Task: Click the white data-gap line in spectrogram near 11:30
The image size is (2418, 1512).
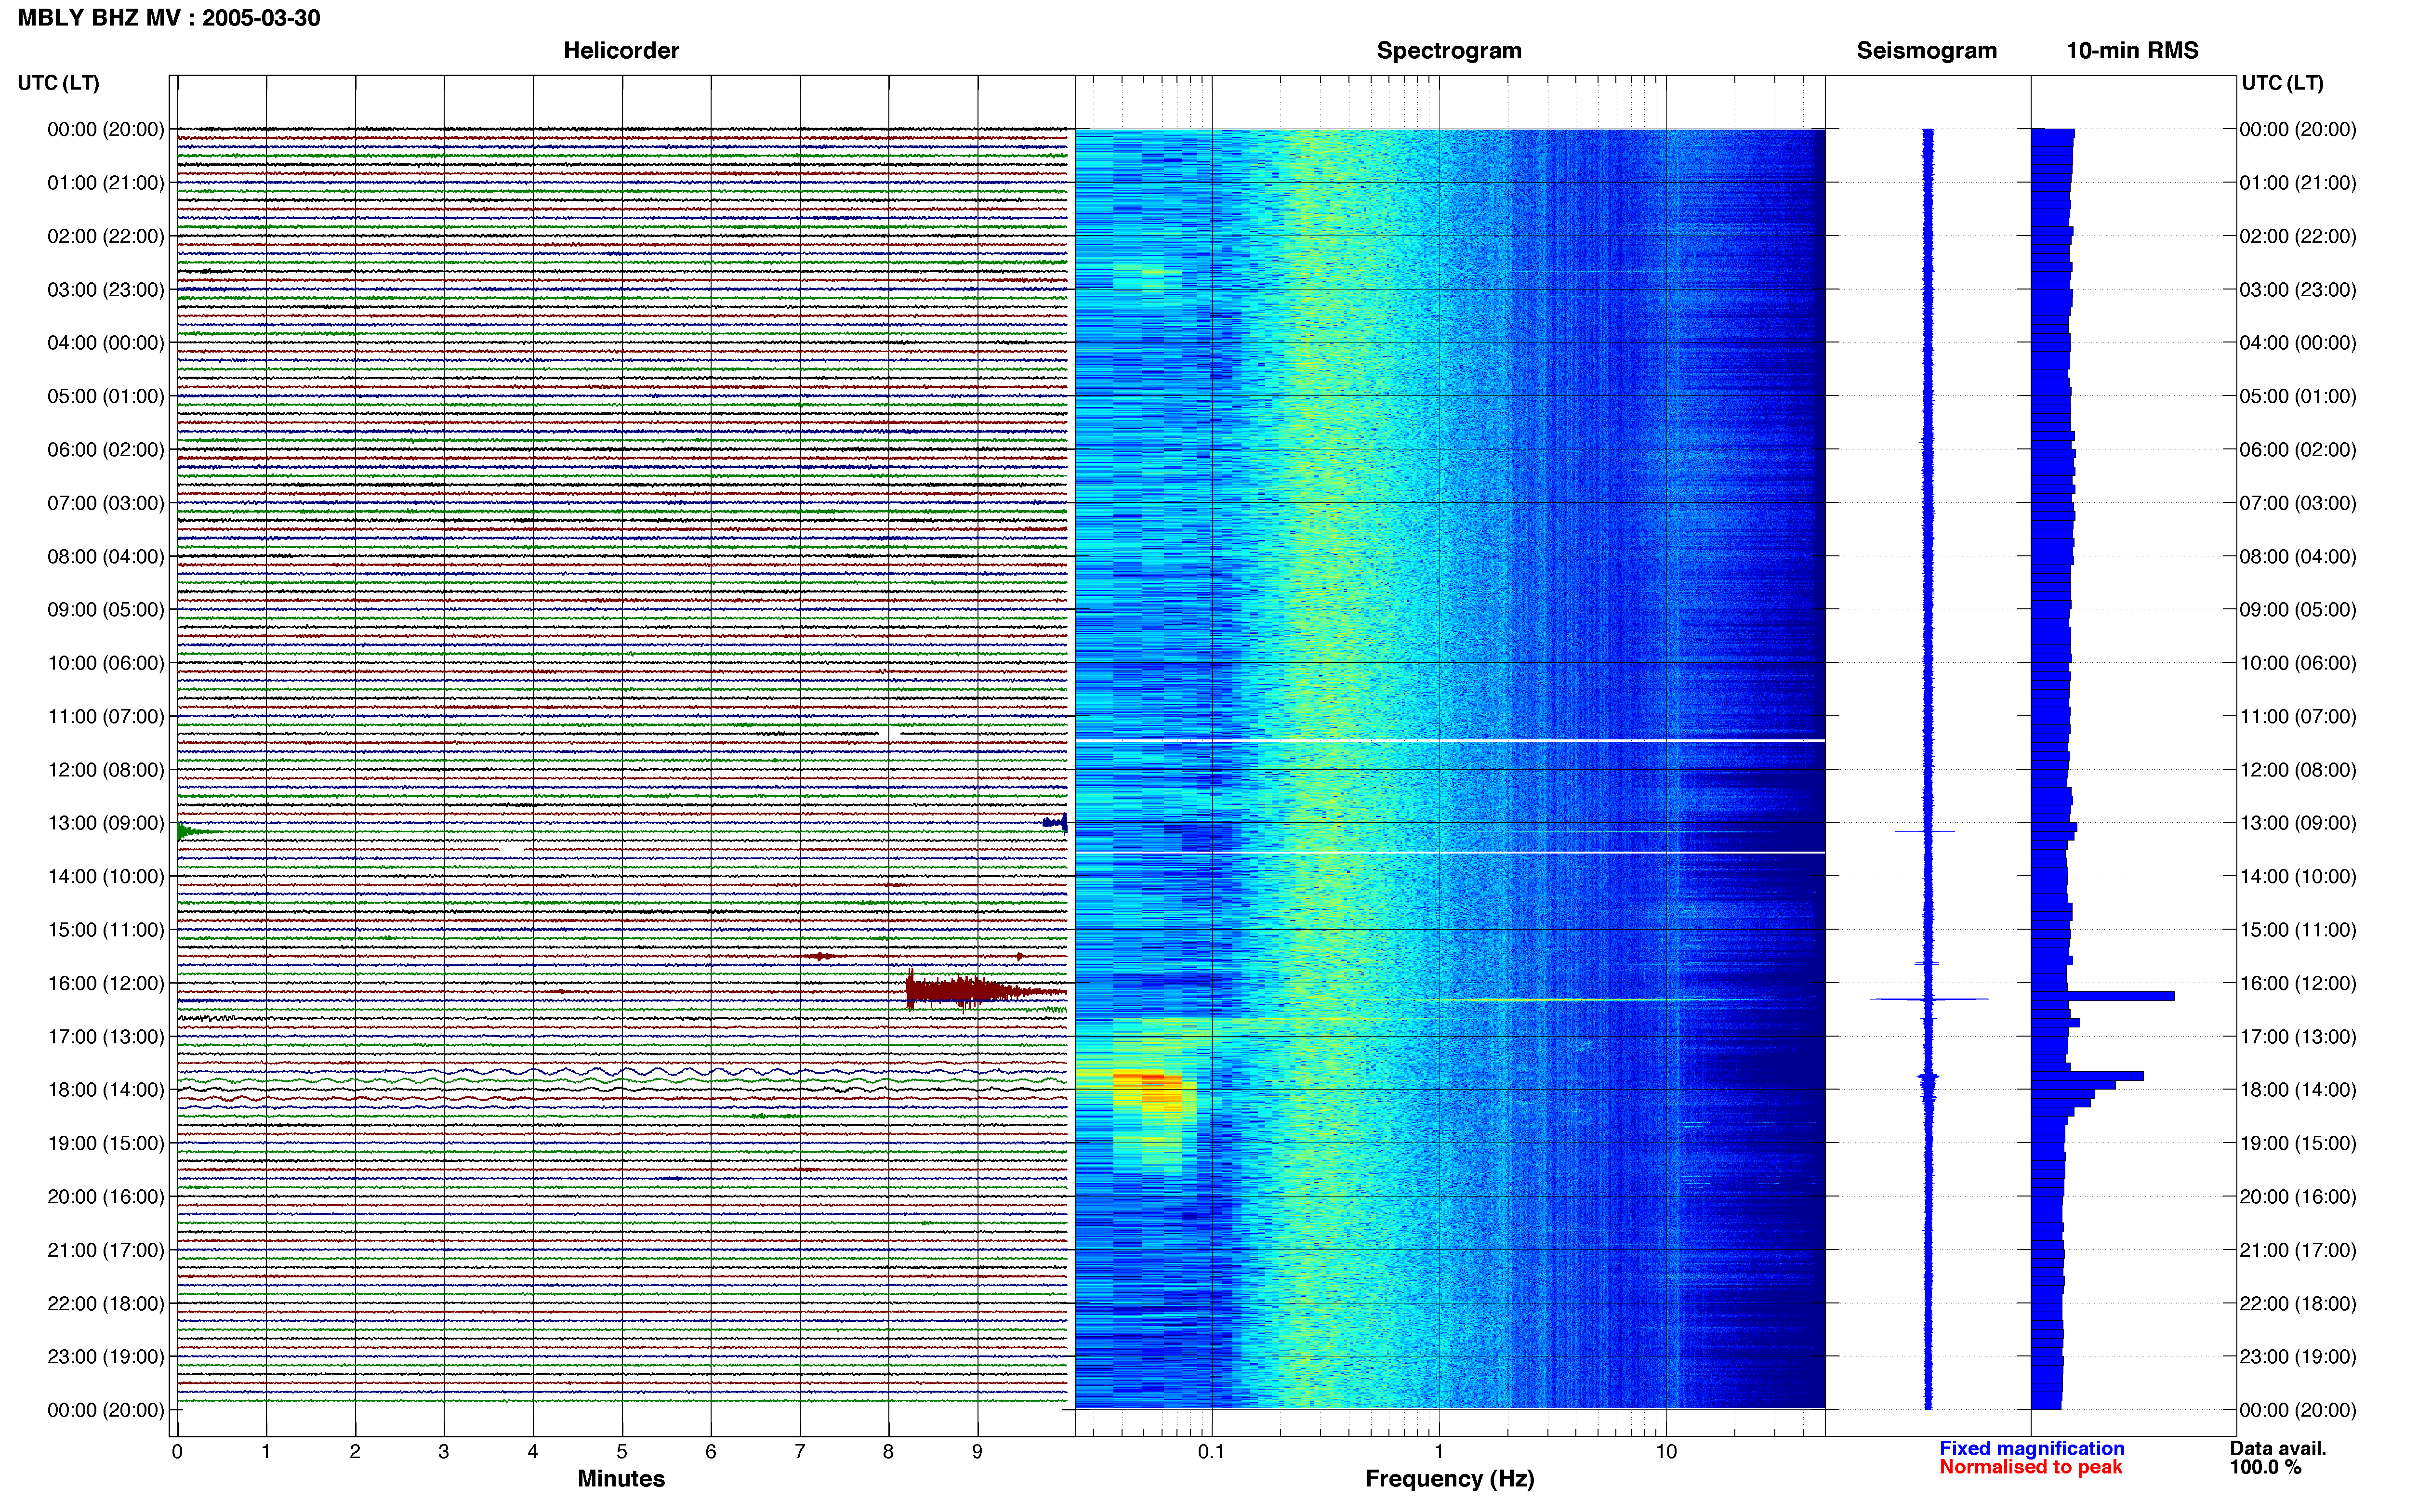Action: coord(1450,741)
